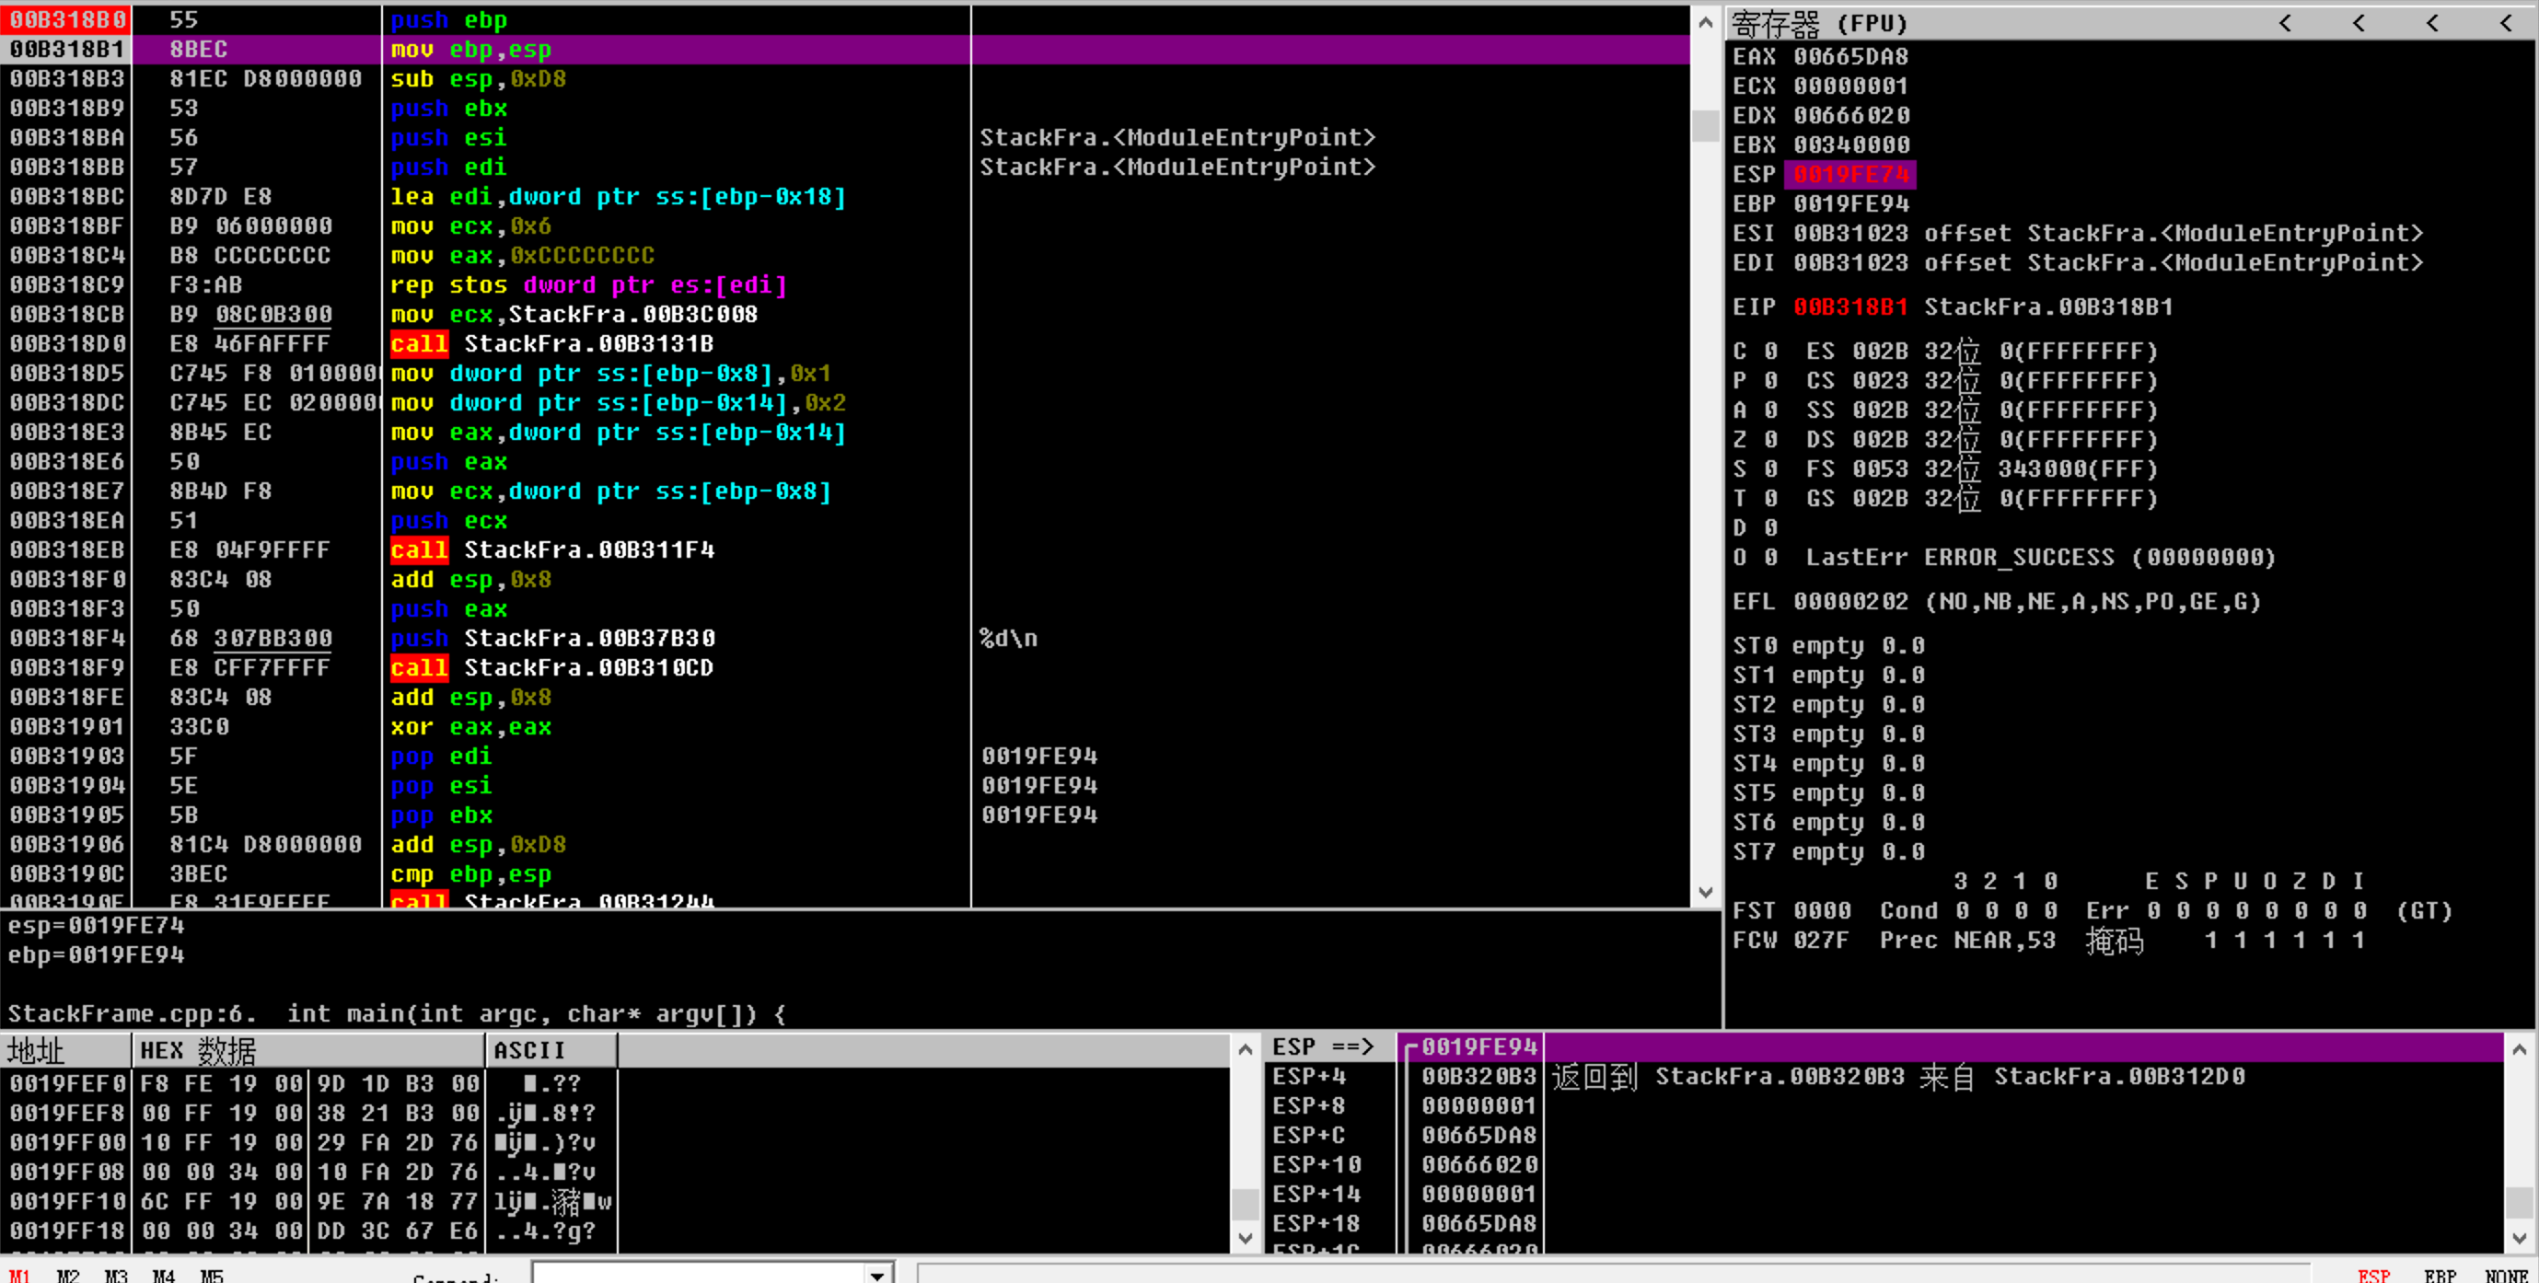Click up arrow of stack pane scrollbar
The image size is (2539, 1283).
tap(2520, 1049)
